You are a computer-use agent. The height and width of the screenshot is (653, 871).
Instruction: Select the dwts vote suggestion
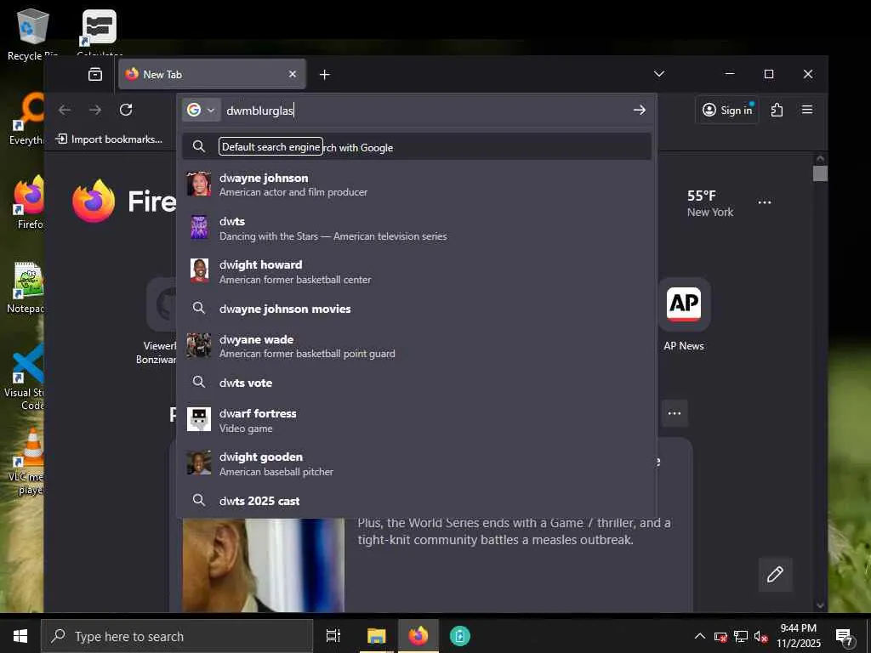coord(417,383)
